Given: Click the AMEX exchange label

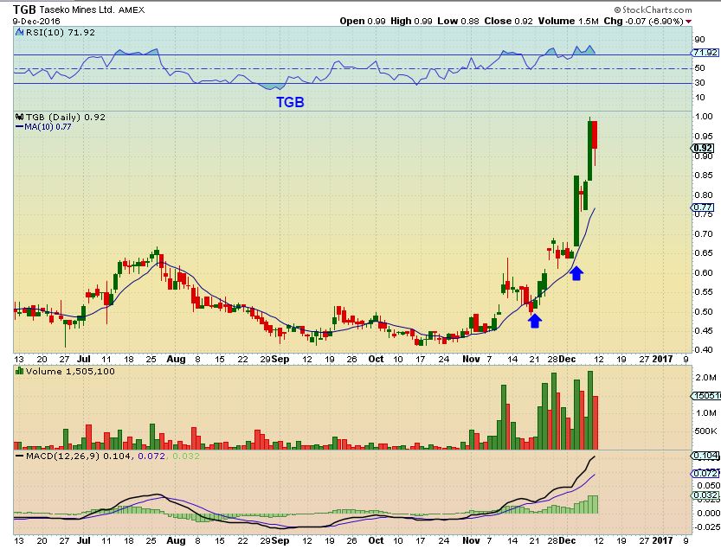Looking at the screenshot, I should click(x=132, y=10).
